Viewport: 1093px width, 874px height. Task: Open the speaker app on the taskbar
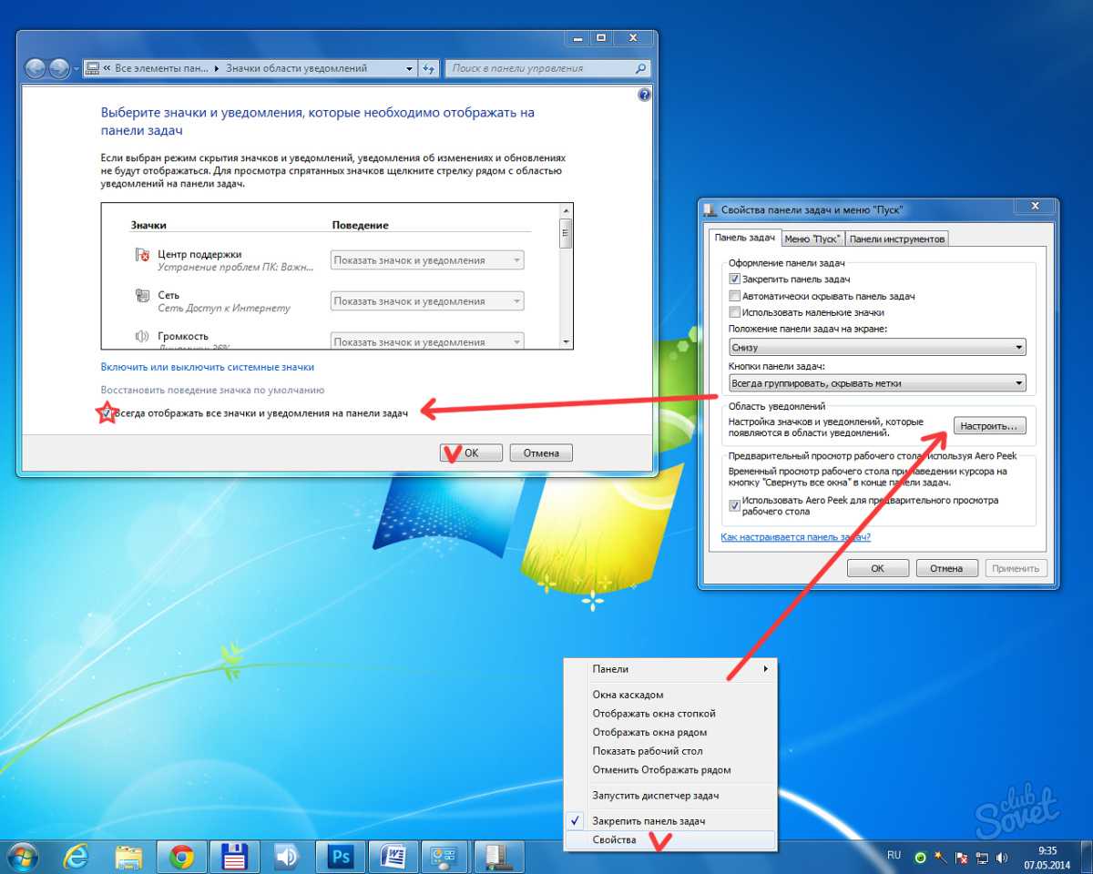(287, 857)
